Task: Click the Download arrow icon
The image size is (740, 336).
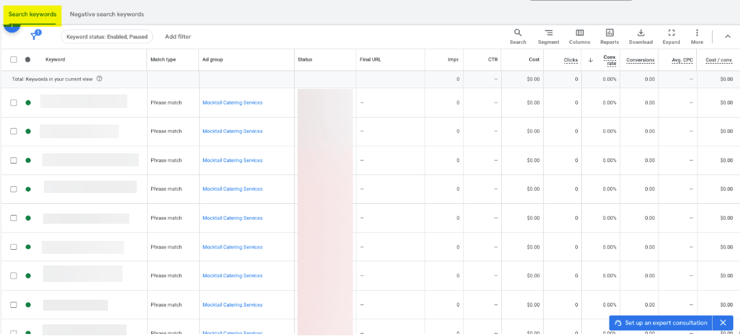Action: [x=641, y=33]
